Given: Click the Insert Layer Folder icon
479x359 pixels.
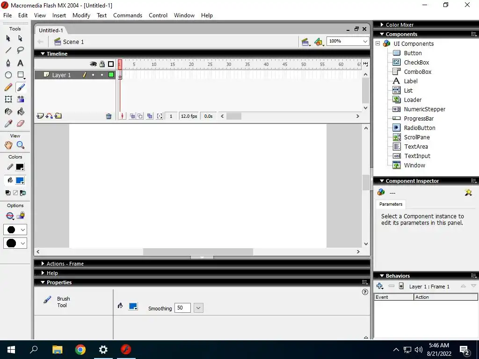Looking at the screenshot, I should [x=58, y=116].
